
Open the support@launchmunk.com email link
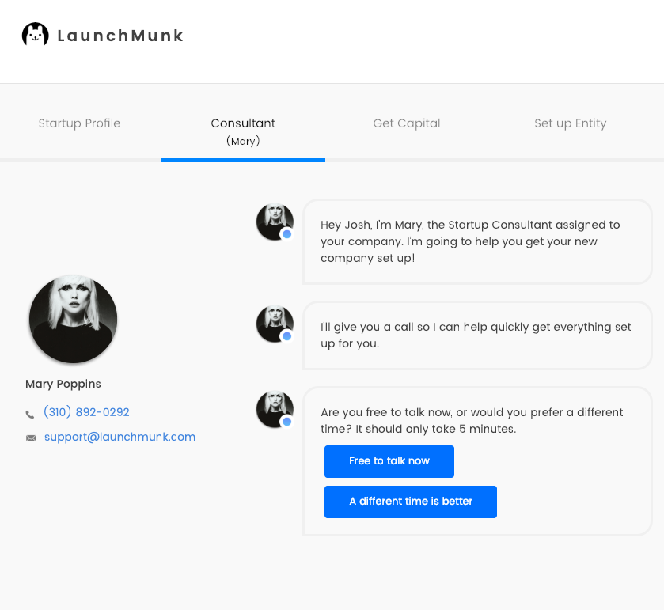[x=120, y=437]
